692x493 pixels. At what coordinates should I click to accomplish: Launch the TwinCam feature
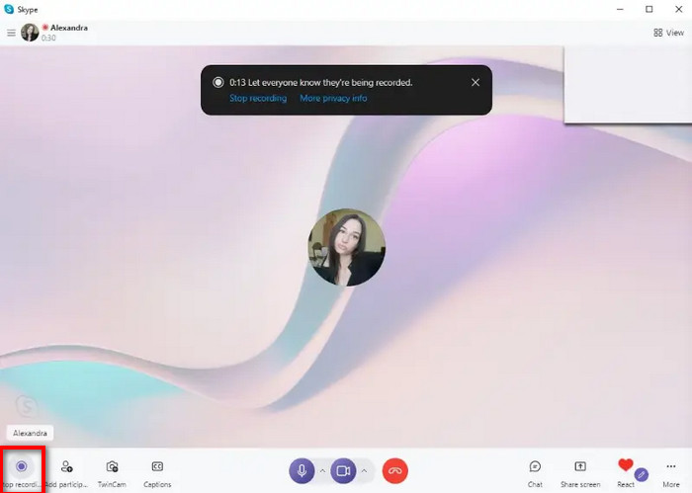112,467
